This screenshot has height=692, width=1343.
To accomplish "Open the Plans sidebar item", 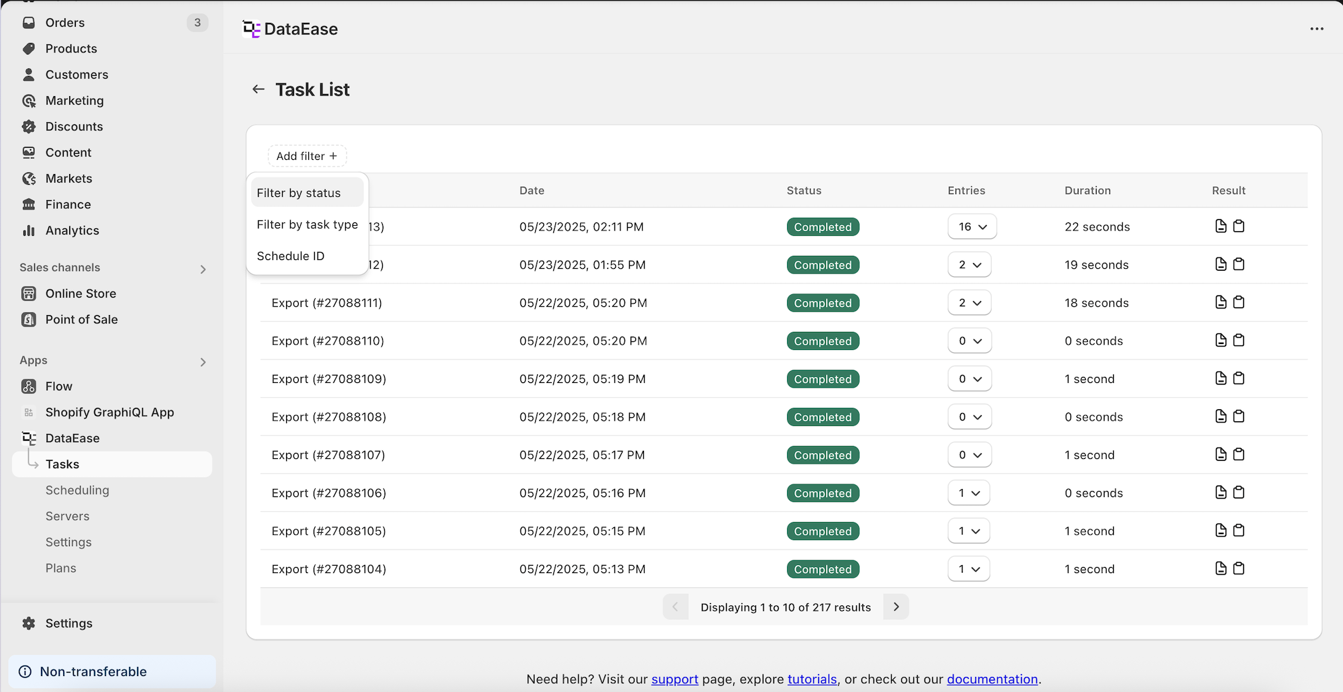I will click(x=60, y=568).
